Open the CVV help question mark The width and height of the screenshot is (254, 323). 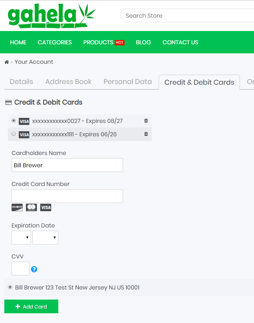click(34, 269)
